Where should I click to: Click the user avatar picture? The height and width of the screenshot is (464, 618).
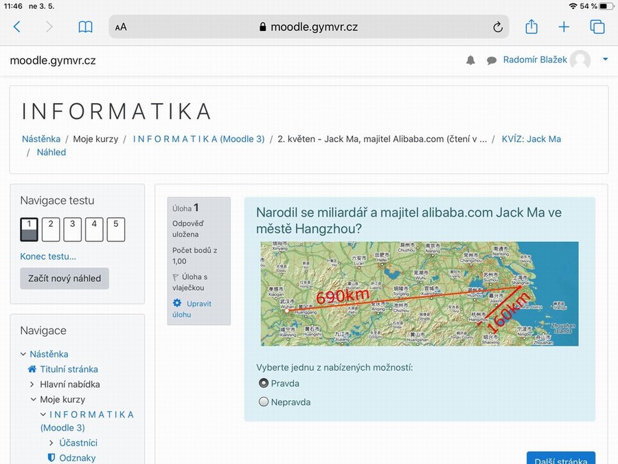(x=580, y=60)
